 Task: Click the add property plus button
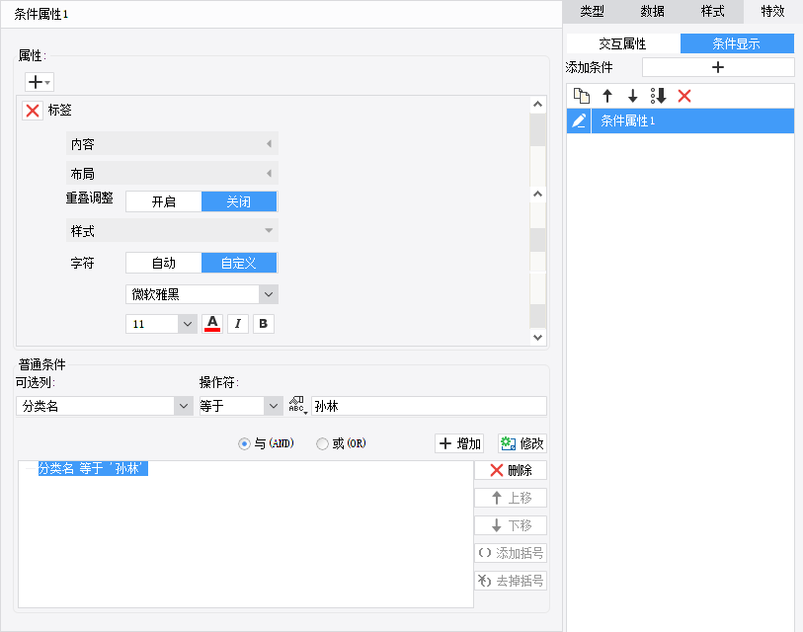[x=39, y=81]
